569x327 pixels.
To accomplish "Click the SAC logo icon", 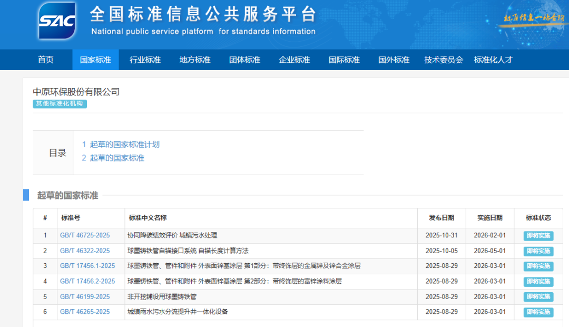I will pos(57,21).
